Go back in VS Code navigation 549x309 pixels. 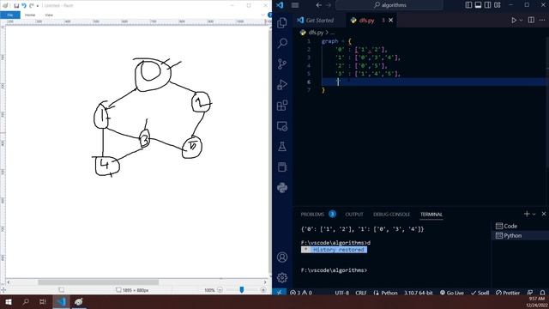pos(318,5)
